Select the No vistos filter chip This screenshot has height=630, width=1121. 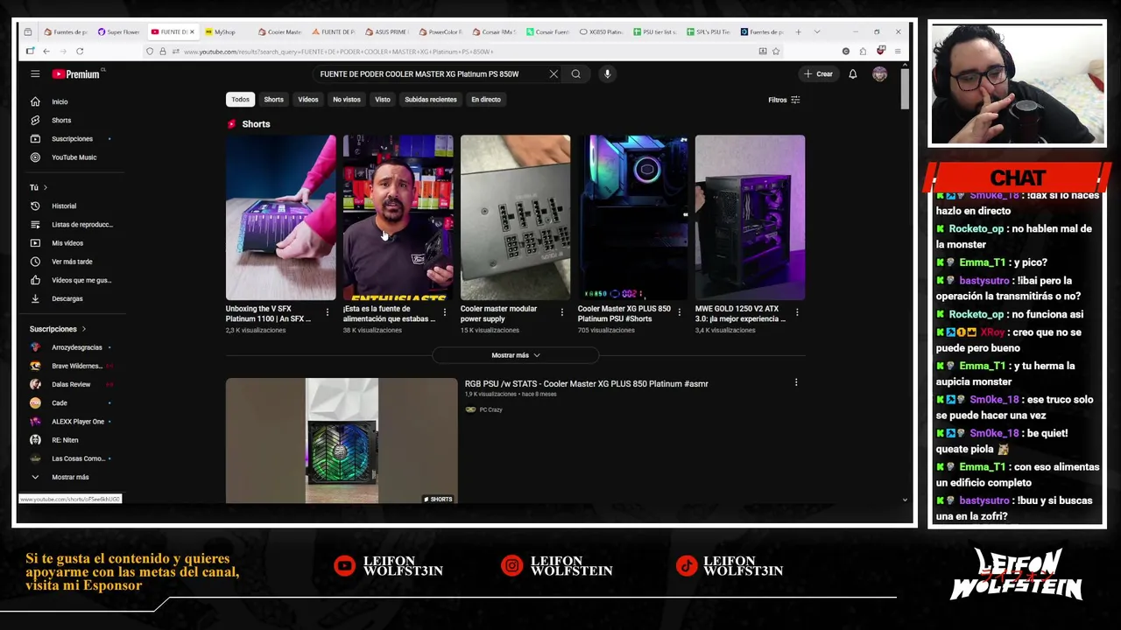(x=347, y=100)
